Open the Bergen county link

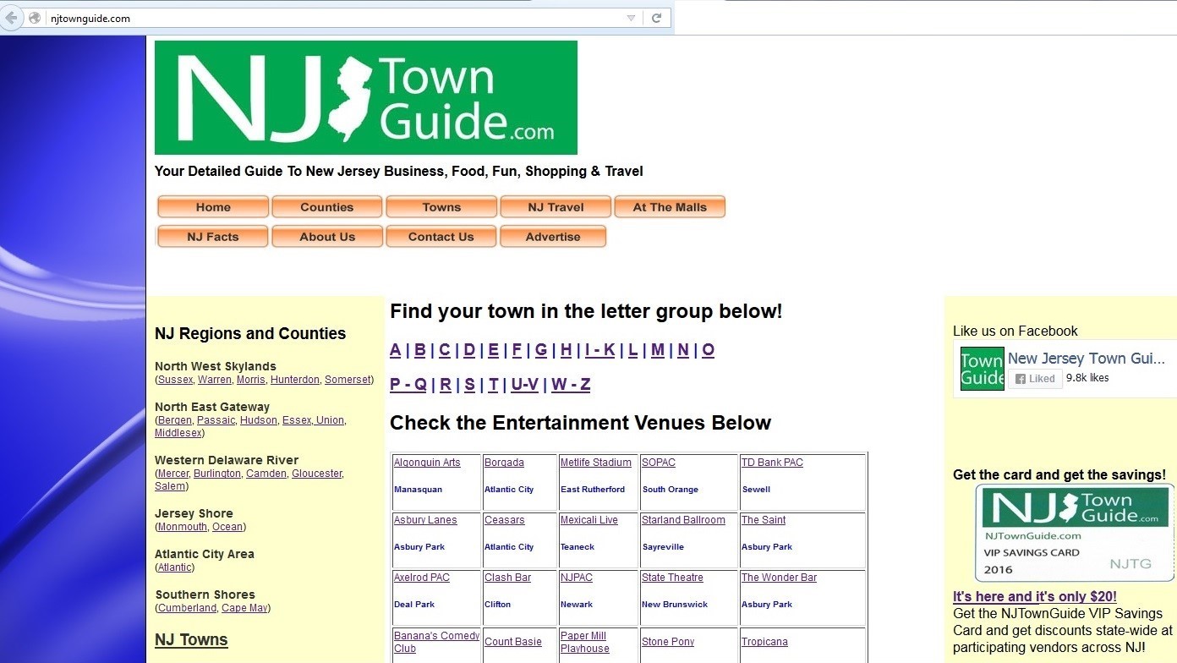coord(175,420)
